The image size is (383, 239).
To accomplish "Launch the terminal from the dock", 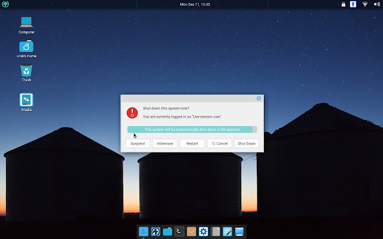I will click(x=180, y=231).
